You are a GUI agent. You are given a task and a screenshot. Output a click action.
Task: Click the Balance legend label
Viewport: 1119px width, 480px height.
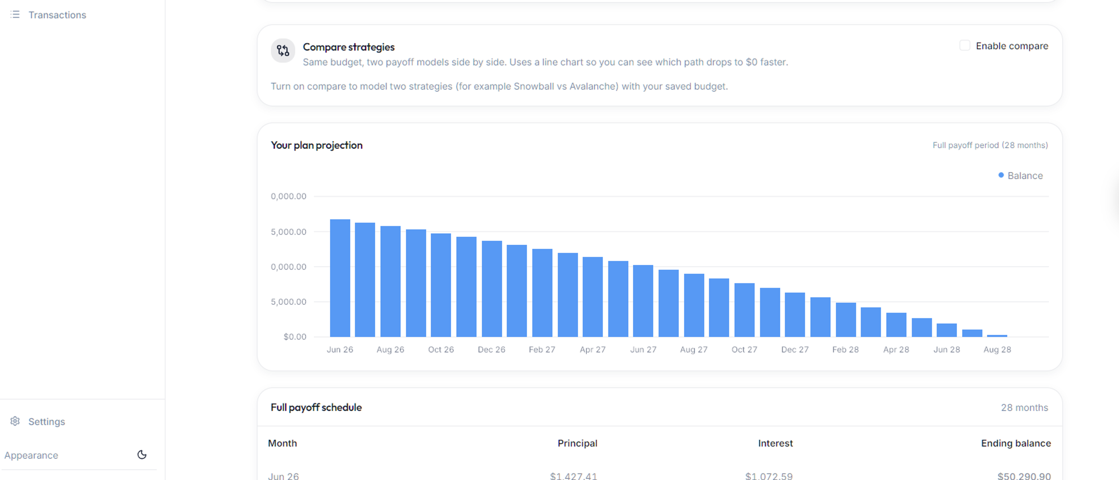click(x=1025, y=176)
